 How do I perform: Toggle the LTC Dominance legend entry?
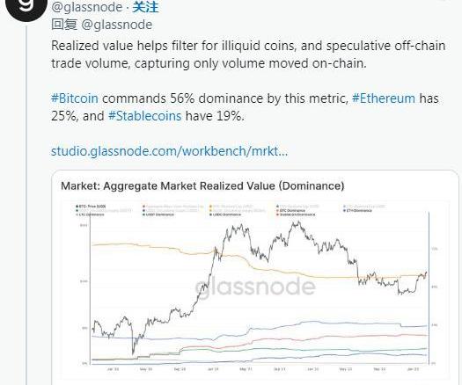(90, 214)
